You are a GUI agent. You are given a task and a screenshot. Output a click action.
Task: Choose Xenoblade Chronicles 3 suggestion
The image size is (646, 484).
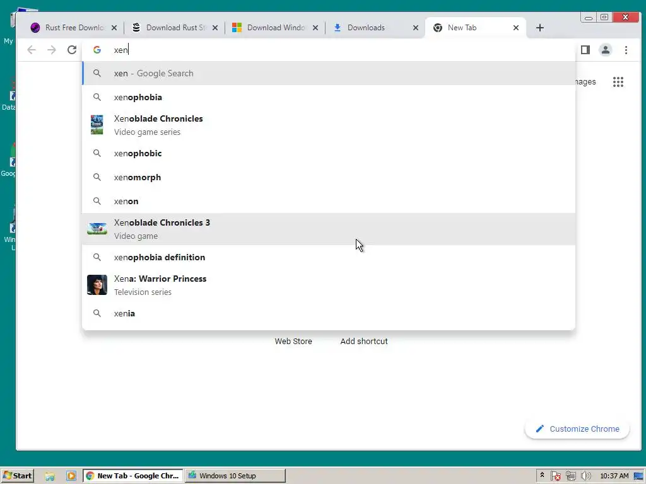[x=328, y=229]
